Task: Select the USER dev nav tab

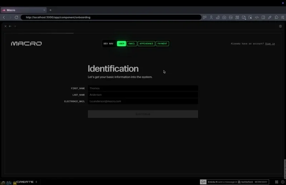Action: 122,44
